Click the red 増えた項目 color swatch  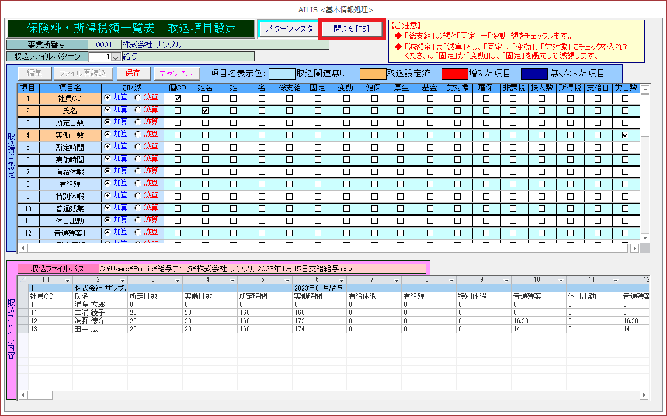[x=454, y=74]
